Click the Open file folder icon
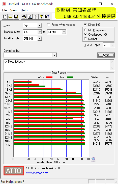Viewport: 118px width, 184px height. pos(10,17)
